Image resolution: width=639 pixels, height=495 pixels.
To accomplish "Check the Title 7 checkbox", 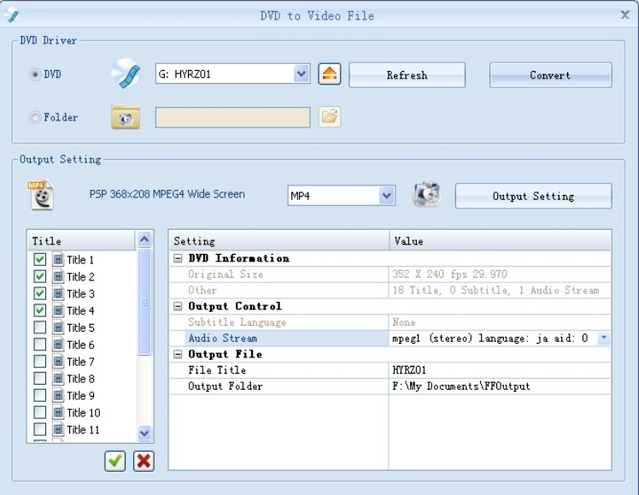I will click(39, 362).
